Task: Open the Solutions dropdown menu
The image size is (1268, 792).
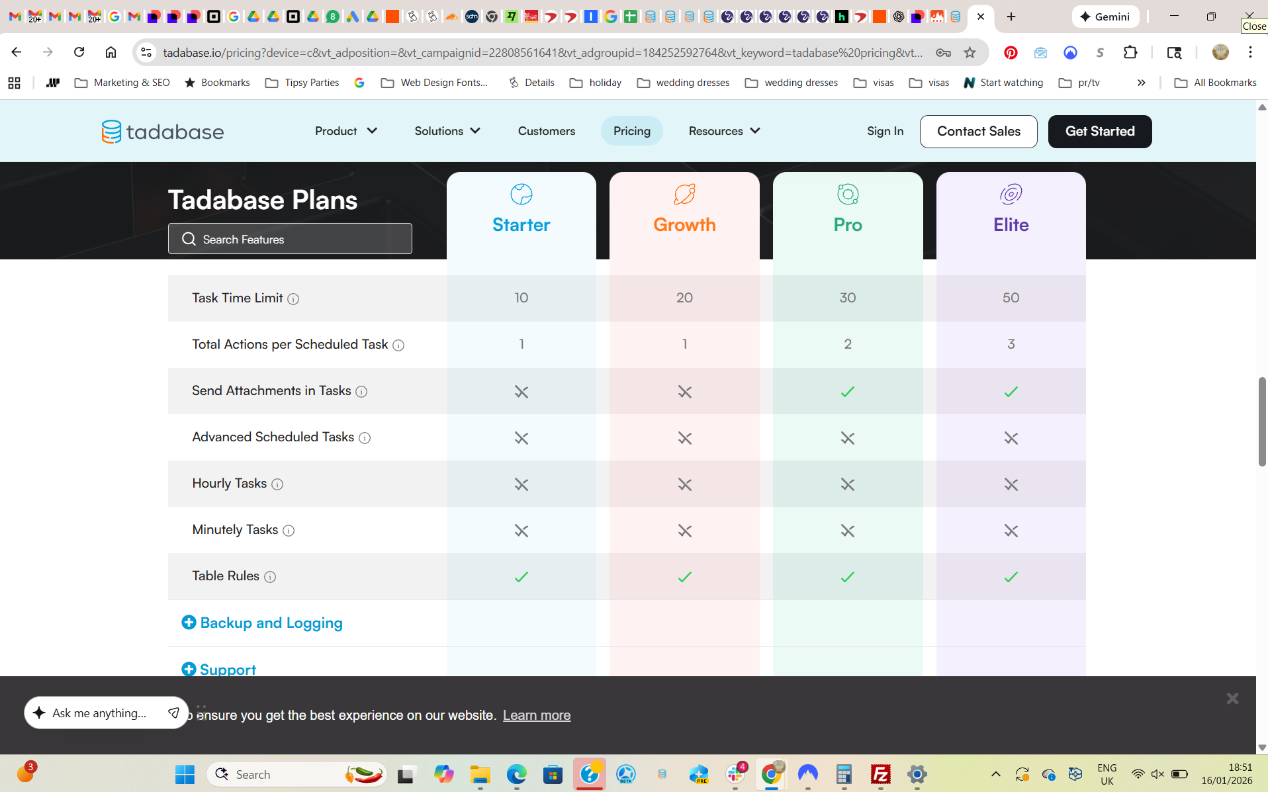Action: (x=447, y=131)
